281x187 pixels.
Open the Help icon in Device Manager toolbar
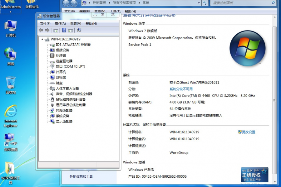coord(64,30)
